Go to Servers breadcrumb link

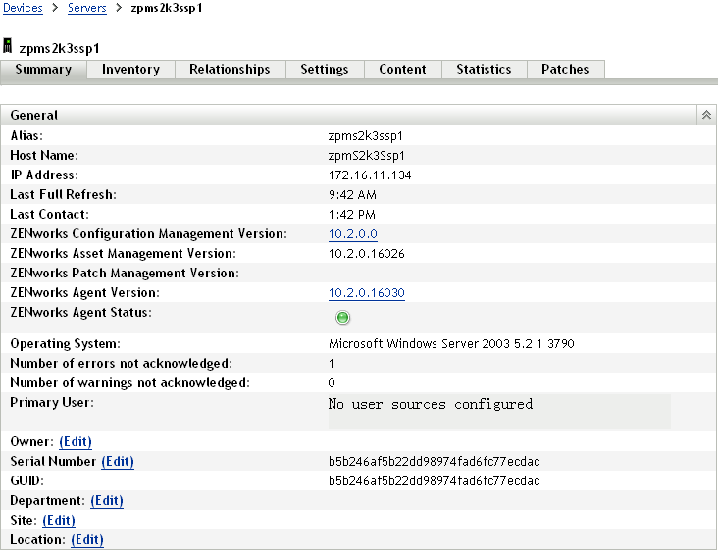tap(87, 8)
